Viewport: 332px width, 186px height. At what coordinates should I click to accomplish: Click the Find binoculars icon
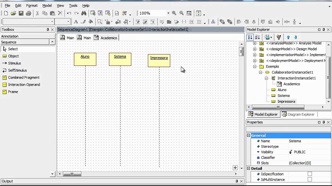tap(84, 13)
